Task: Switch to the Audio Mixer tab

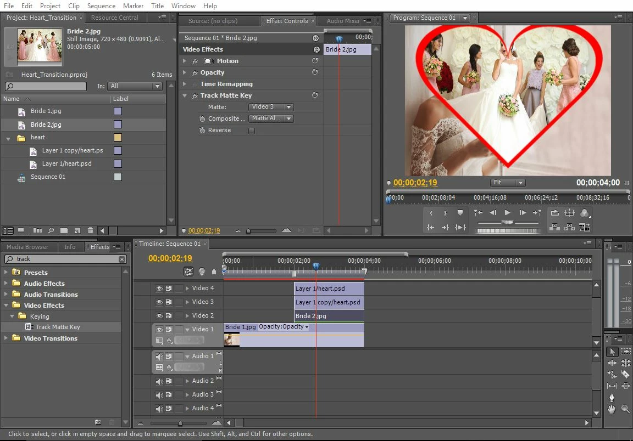Action: pyautogui.click(x=343, y=21)
